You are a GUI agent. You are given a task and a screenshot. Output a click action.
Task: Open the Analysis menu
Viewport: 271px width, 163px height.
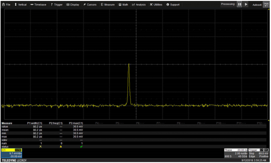[139, 5]
